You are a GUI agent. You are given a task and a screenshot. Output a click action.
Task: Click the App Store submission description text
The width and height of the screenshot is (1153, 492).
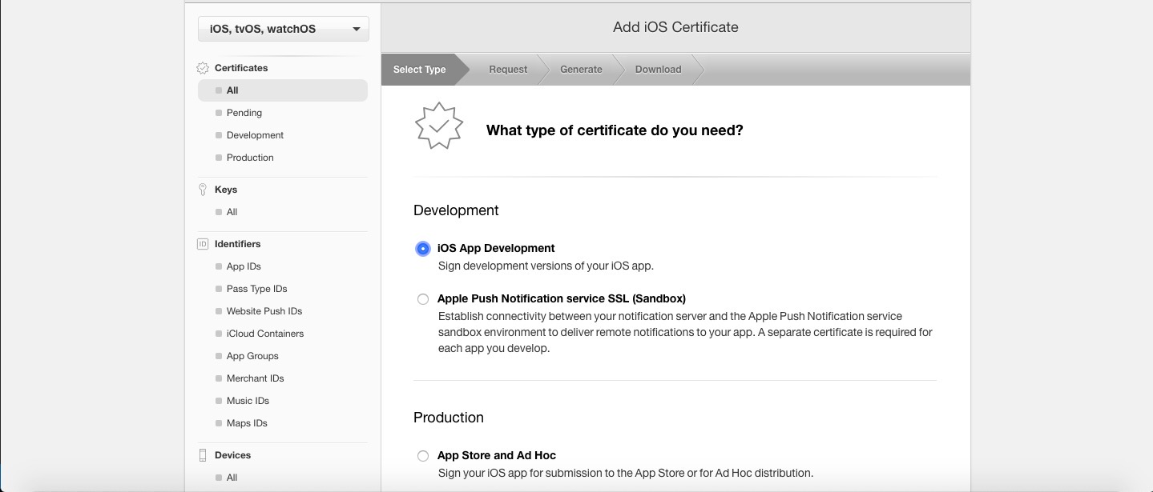(626, 473)
